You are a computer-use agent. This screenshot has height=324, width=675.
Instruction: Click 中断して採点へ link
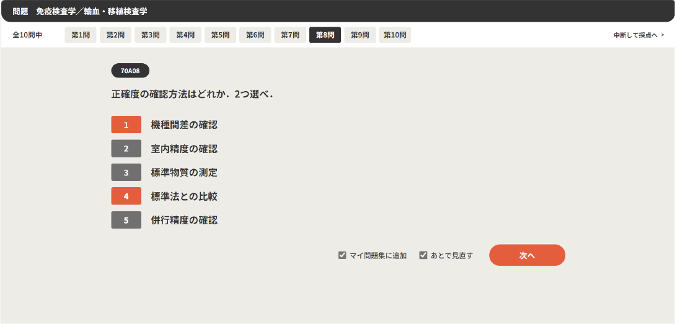[x=638, y=35]
